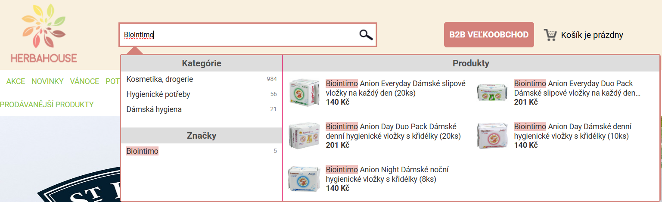662x202 pixels.
Task: Click the B2B Veľkoobchod button
Action: tap(489, 35)
